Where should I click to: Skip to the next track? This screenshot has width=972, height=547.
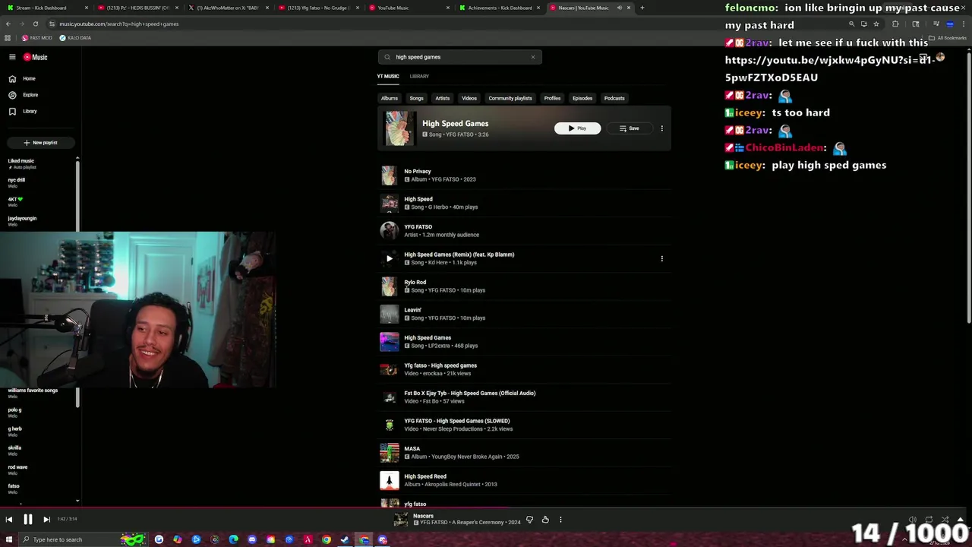pyautogui.click(x=46, y=520)
